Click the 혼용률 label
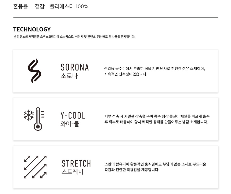This screenshot has height=194, width=231. tap(20, 6)
